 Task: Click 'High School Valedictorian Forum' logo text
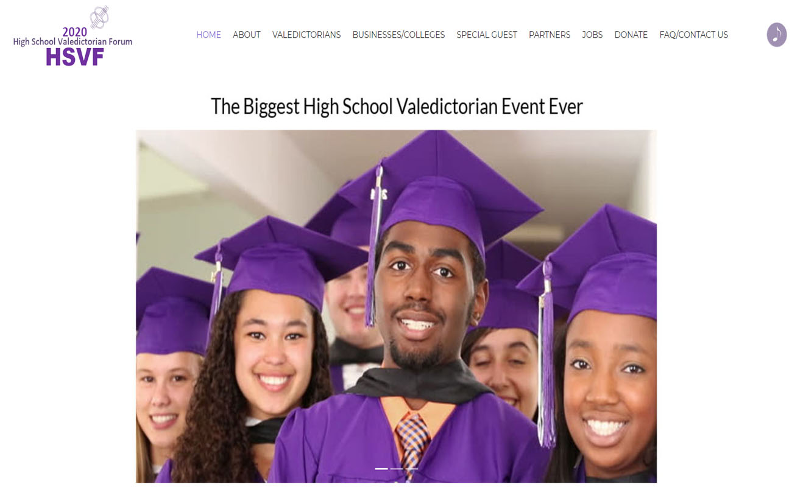72,42
